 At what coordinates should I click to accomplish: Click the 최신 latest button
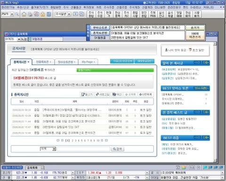click(x=117, y=94)
